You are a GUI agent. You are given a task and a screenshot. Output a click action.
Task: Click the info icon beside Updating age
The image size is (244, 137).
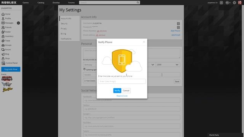coord(84,69)
